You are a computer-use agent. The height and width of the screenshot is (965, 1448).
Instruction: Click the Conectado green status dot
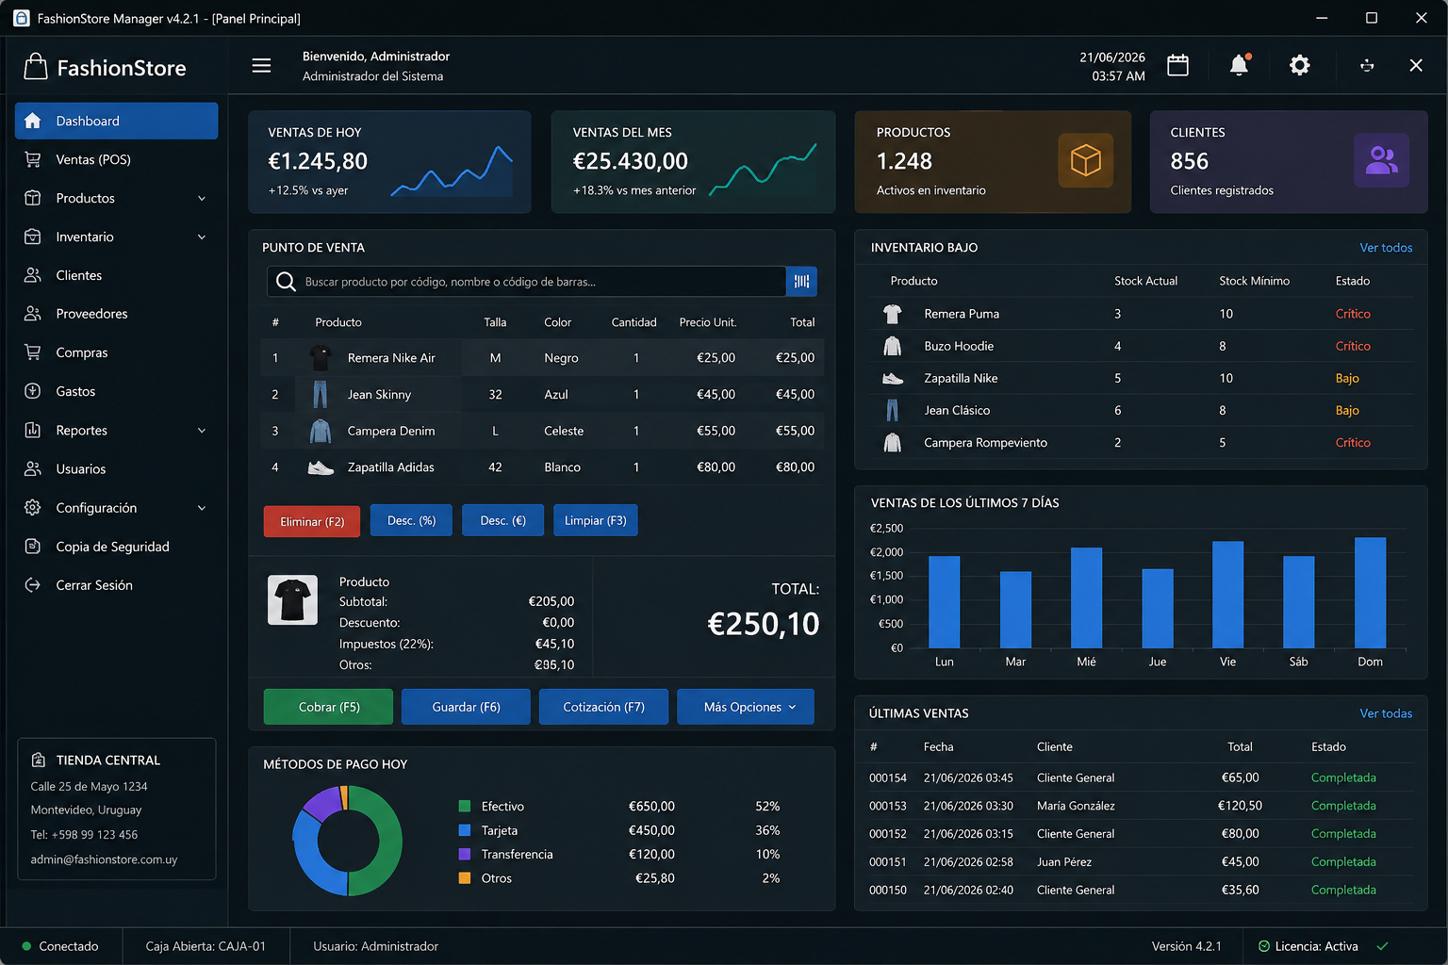26,946
